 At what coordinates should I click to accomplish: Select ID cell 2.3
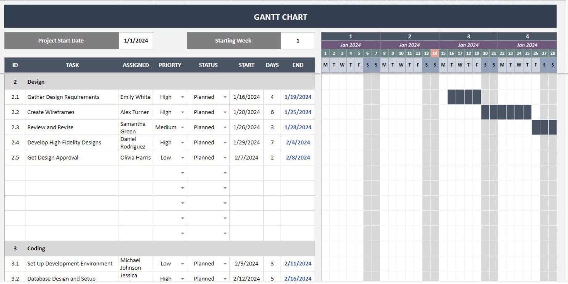point(15,127)
